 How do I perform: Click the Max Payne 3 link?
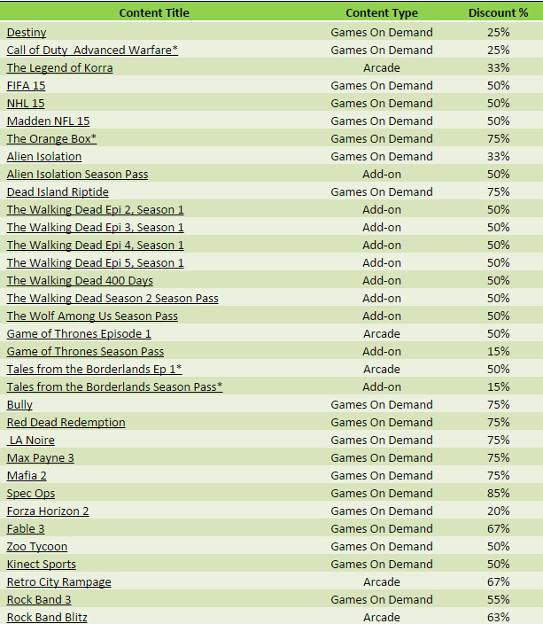pos(40,458)
